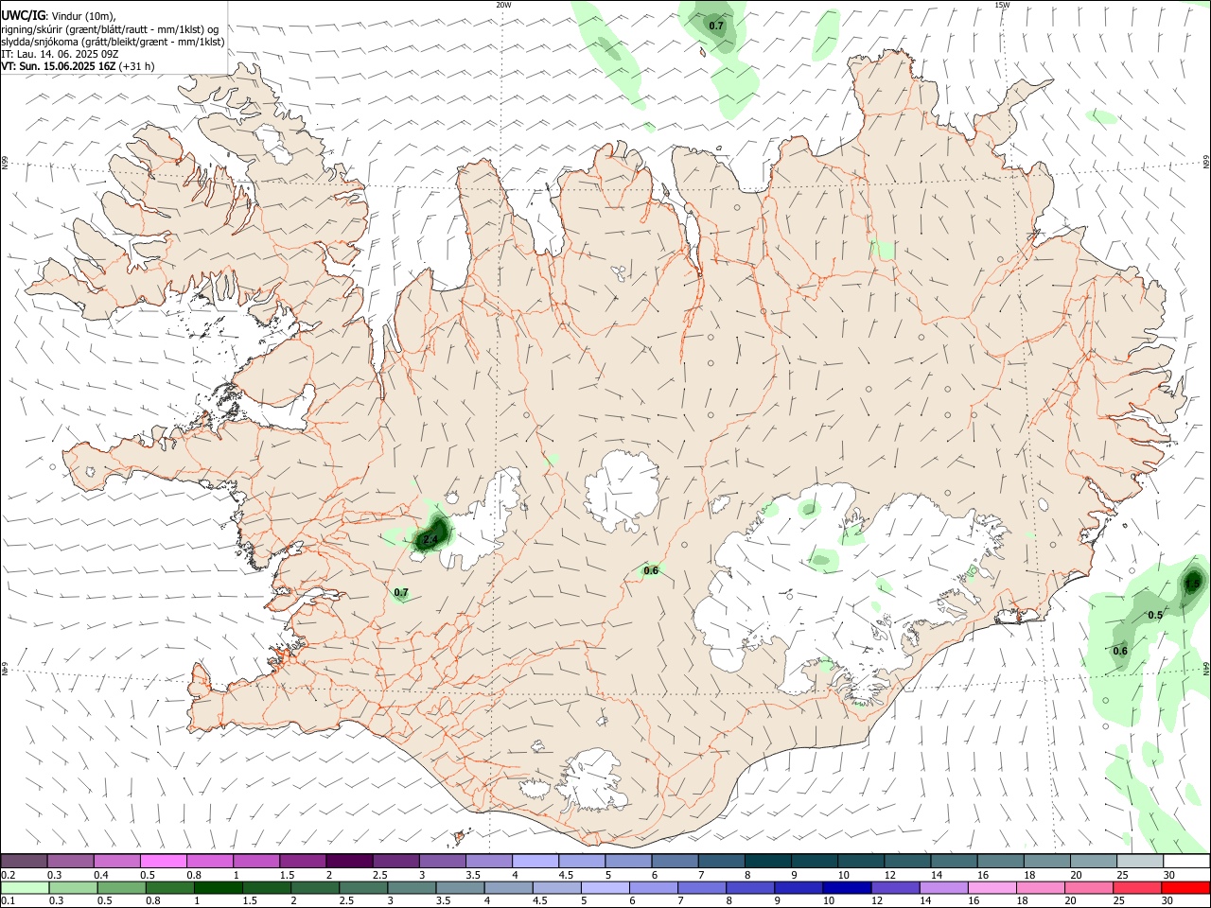The width and height of the screenshot is (1211, 908).
Task: Click the 20W longitude label
Action: coord(504,5)
